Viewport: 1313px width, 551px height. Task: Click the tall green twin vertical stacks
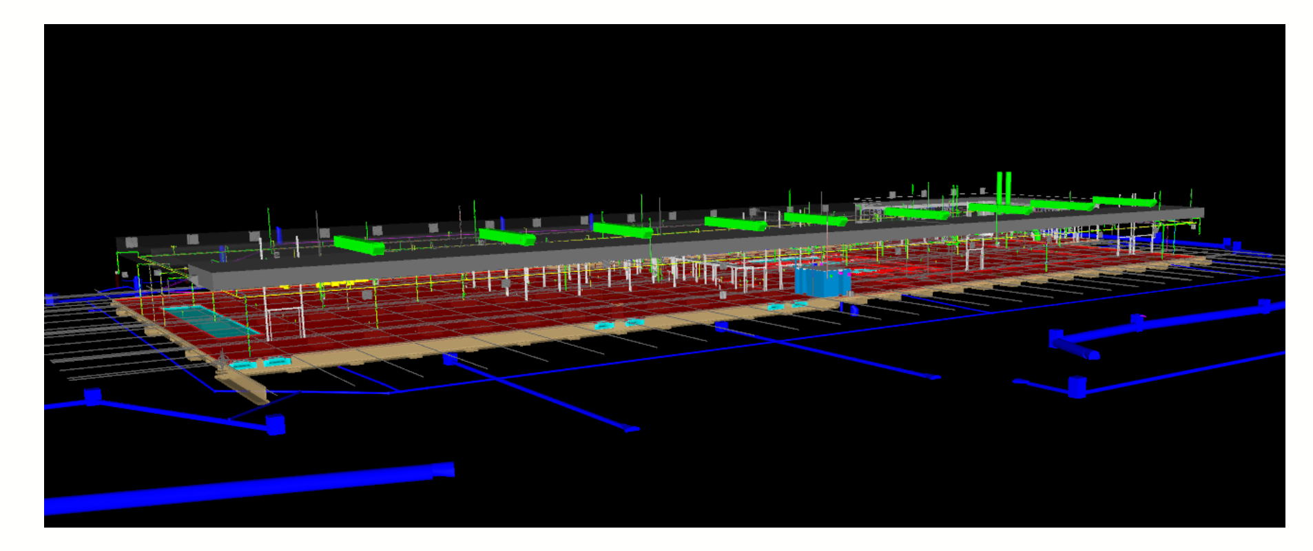tap(1003, 187)
